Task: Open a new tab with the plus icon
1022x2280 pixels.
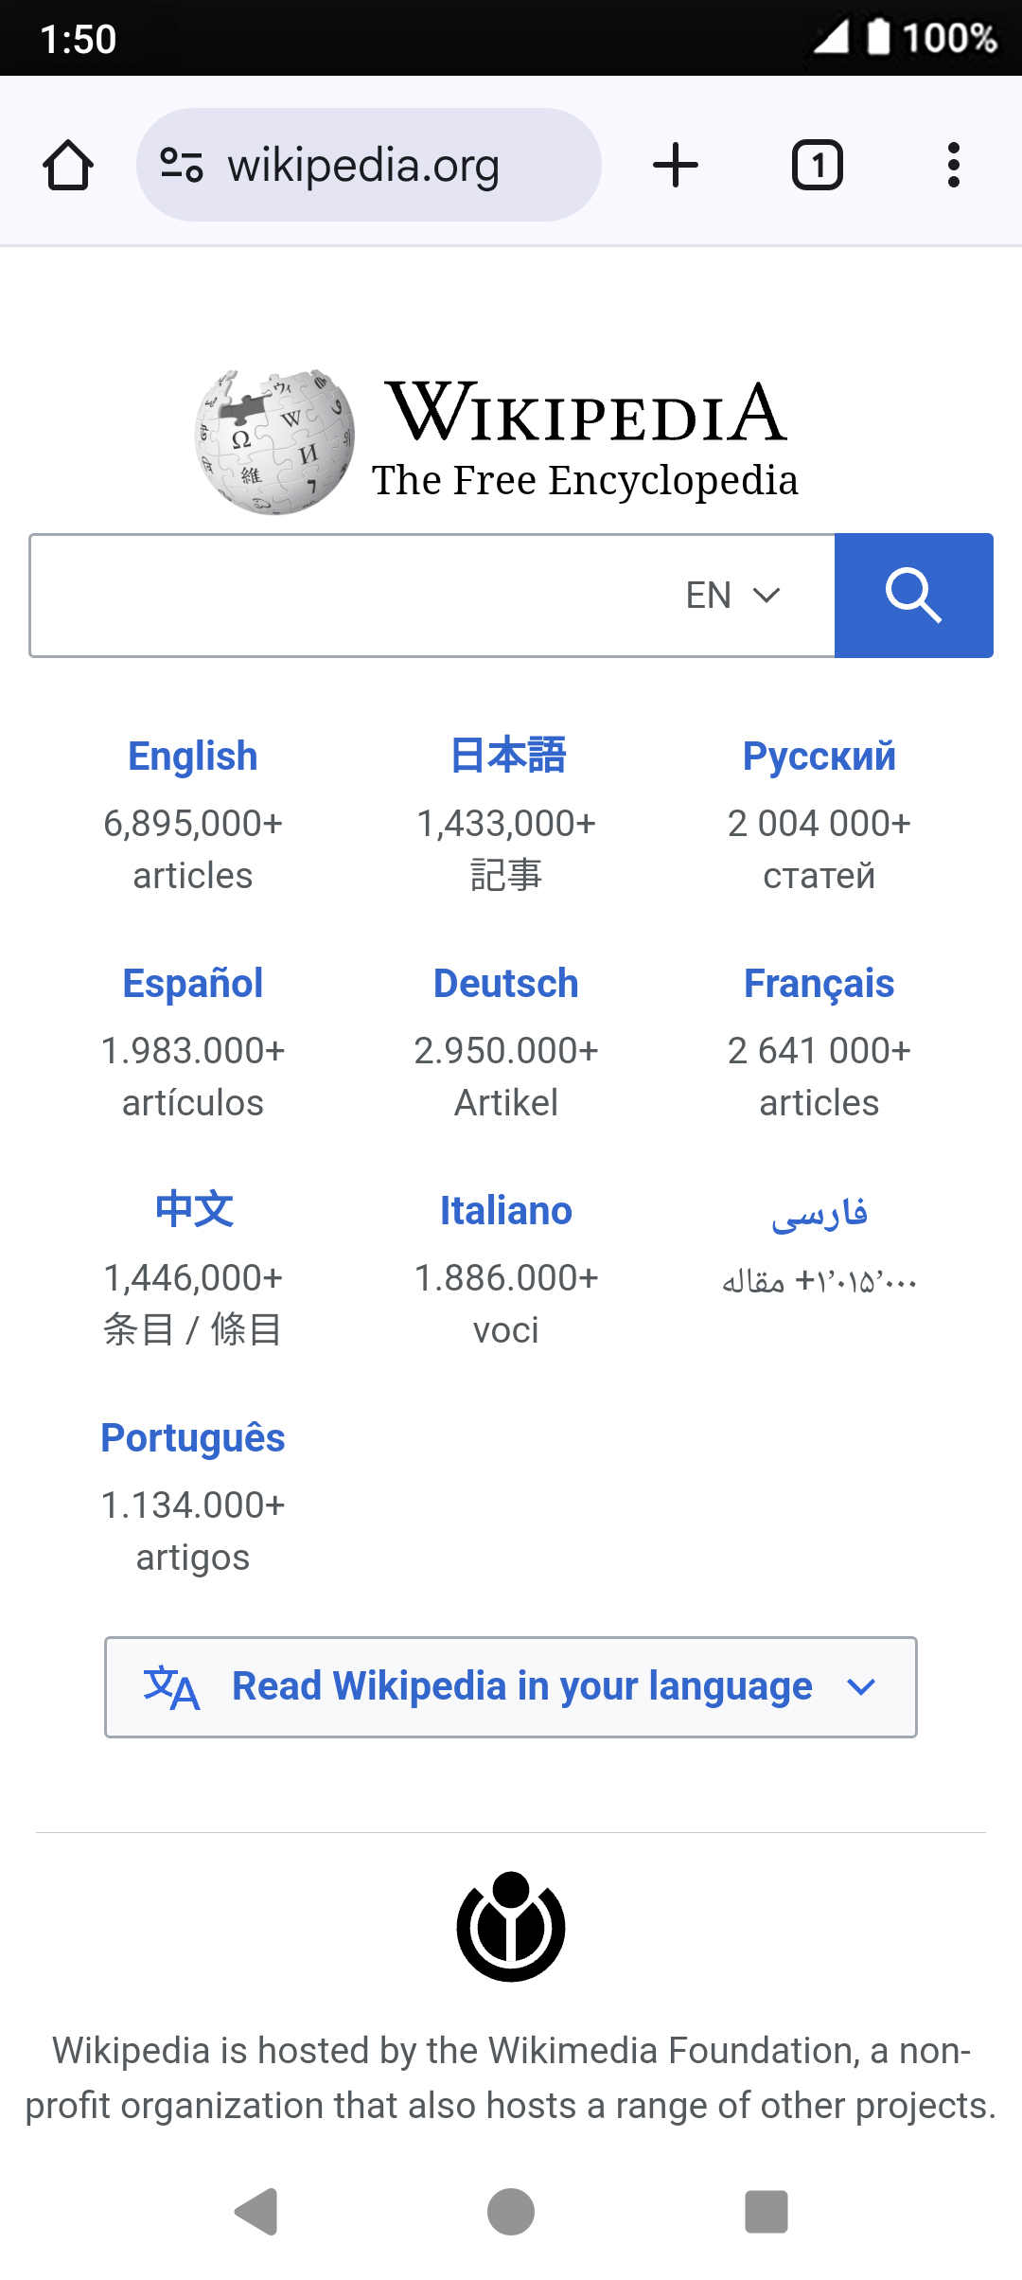Action: 676,165
